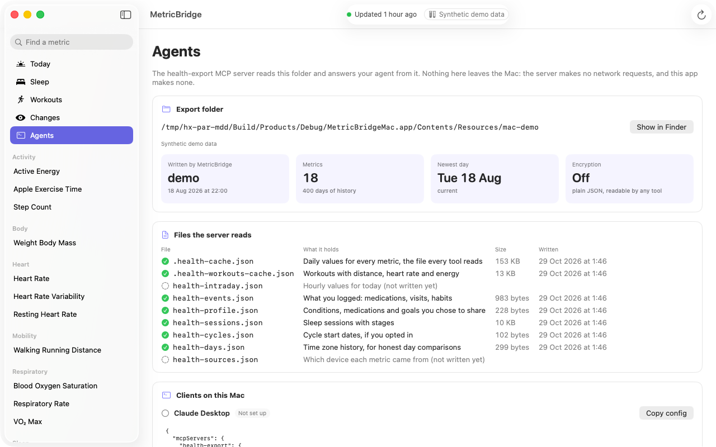Click the Clients on this Mac terminal icon
The image size is (716, 447).
[x=166, y=395]
